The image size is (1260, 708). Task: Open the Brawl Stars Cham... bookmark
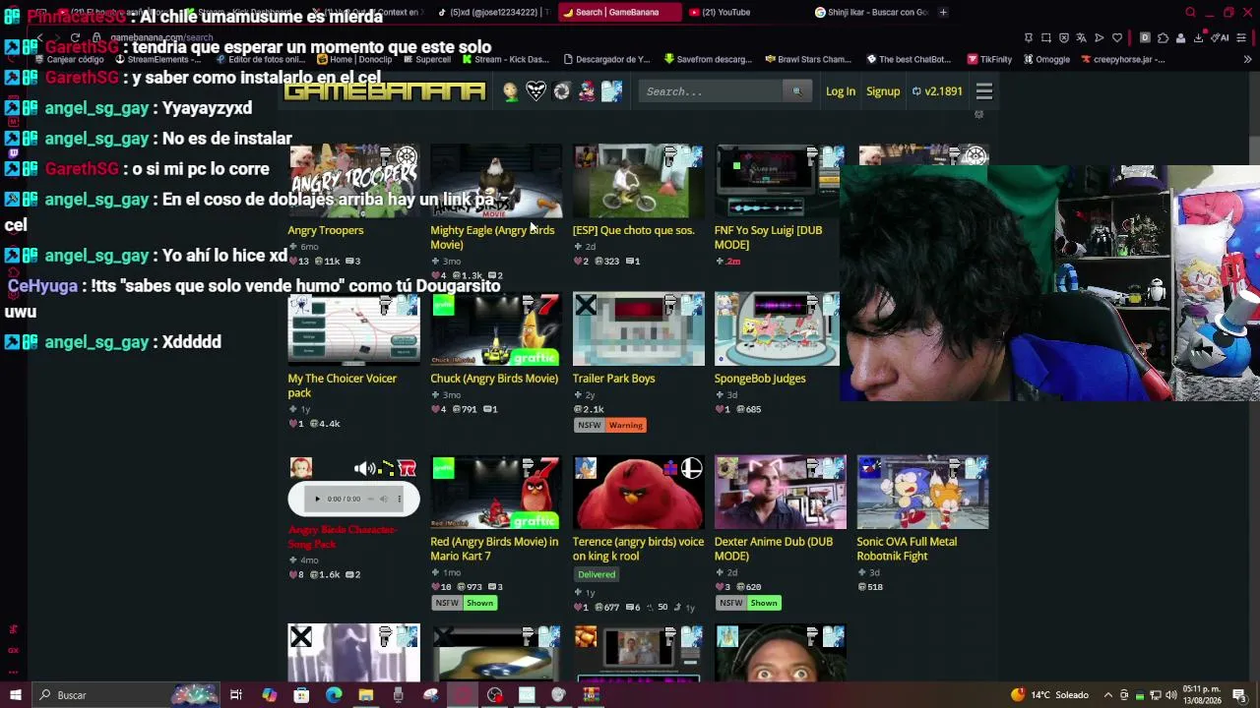[x=808, y=59]
